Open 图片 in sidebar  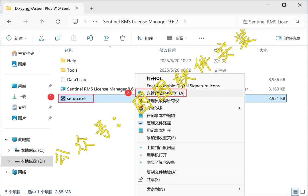coord(19,118)
